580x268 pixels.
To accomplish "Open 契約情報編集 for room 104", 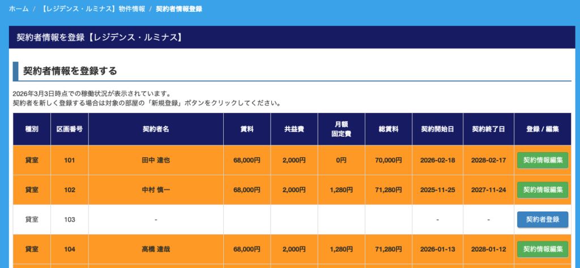I will pyautogui.click(x=543, y=249).
